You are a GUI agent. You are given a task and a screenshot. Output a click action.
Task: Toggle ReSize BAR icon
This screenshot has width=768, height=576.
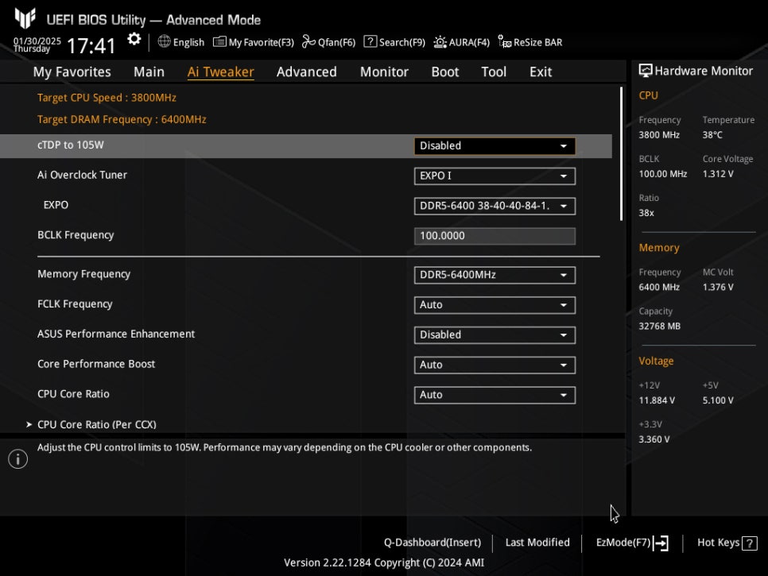[x=505, y=41]
